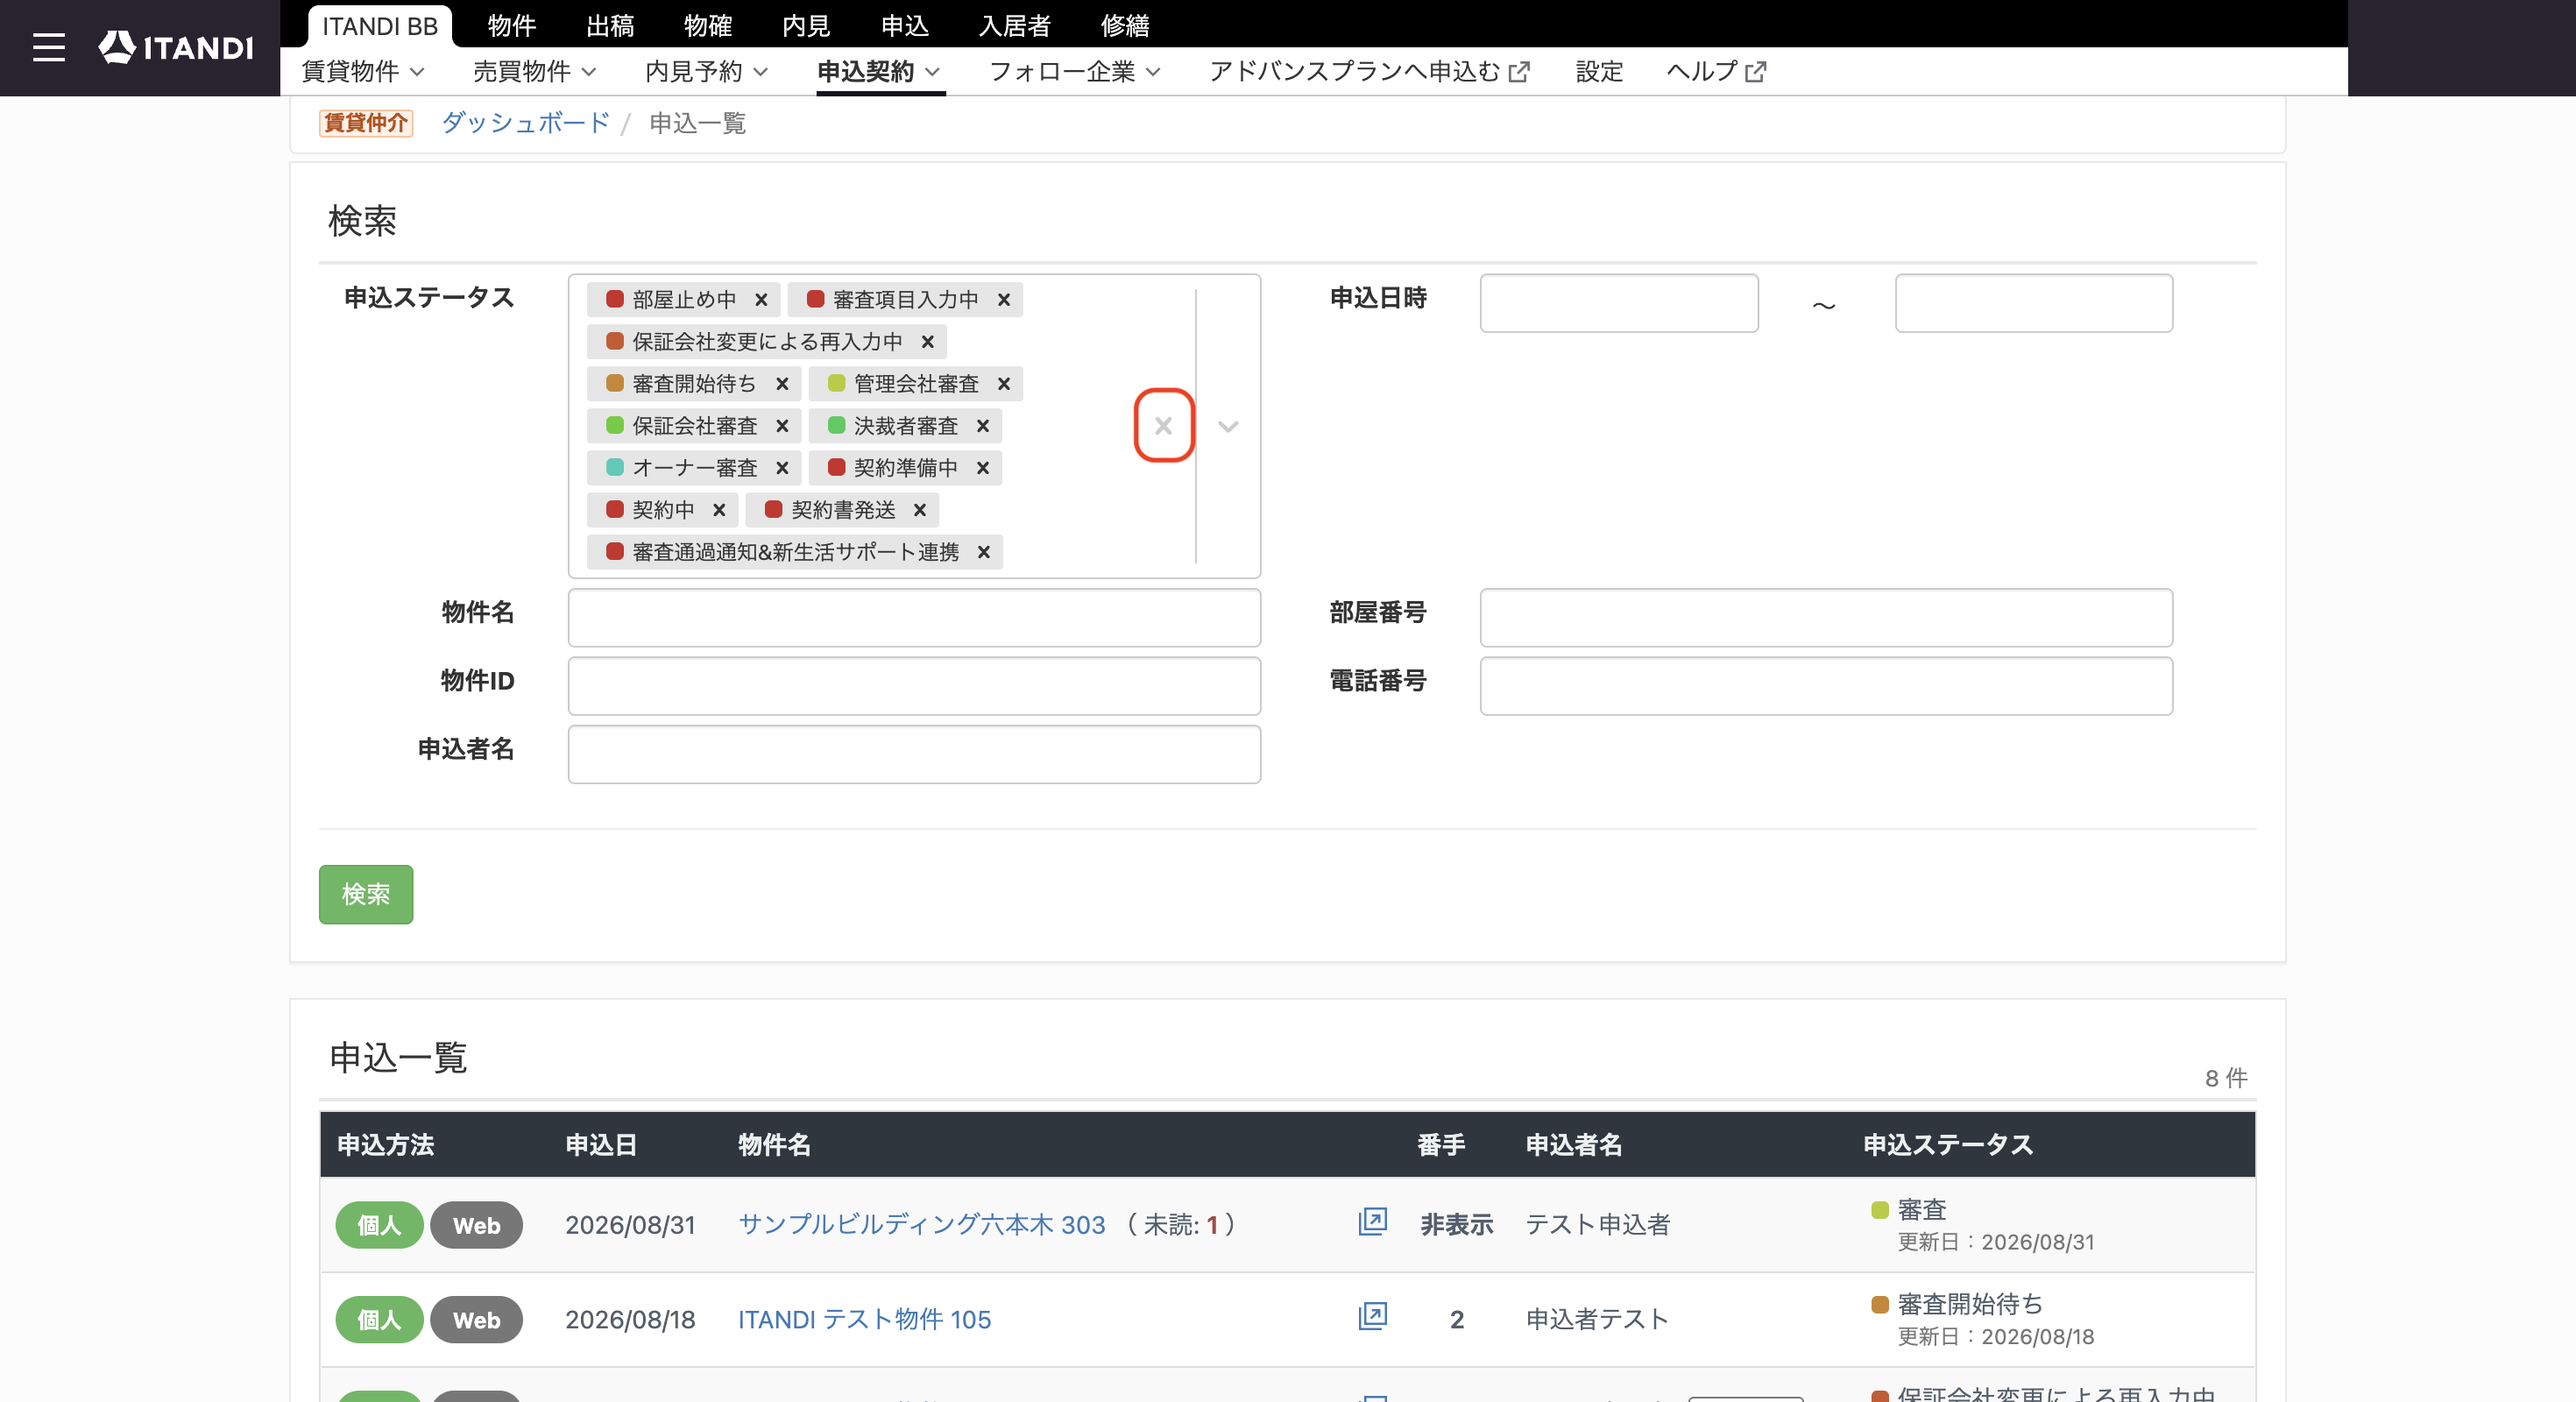Open new-window icon for ITANDI テスト物件 105
2576x1402 pixels.
(x=1372, y=1317)
